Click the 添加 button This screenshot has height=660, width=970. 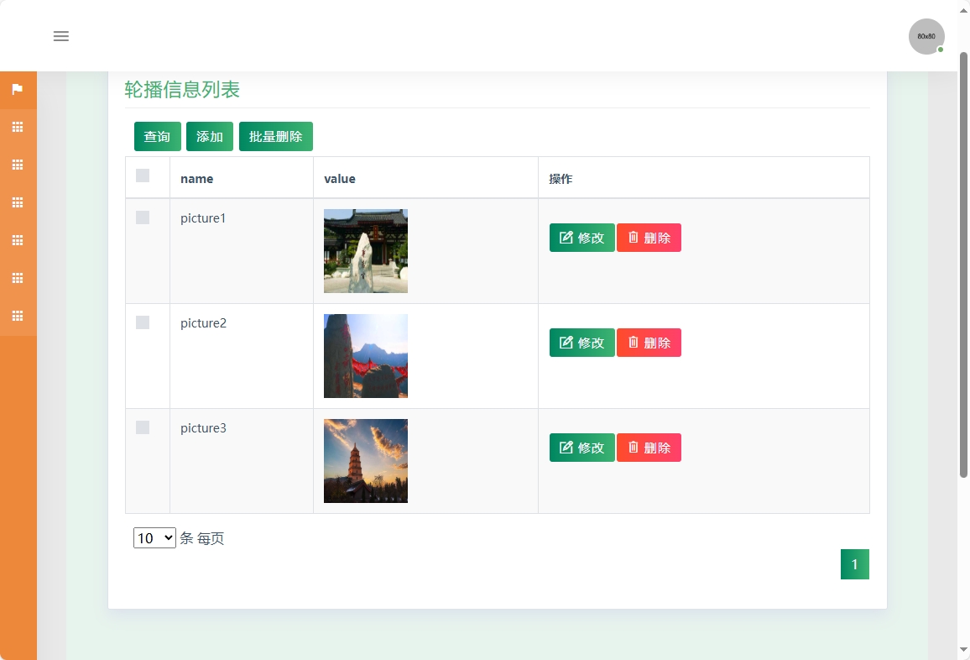coord(210,136)
